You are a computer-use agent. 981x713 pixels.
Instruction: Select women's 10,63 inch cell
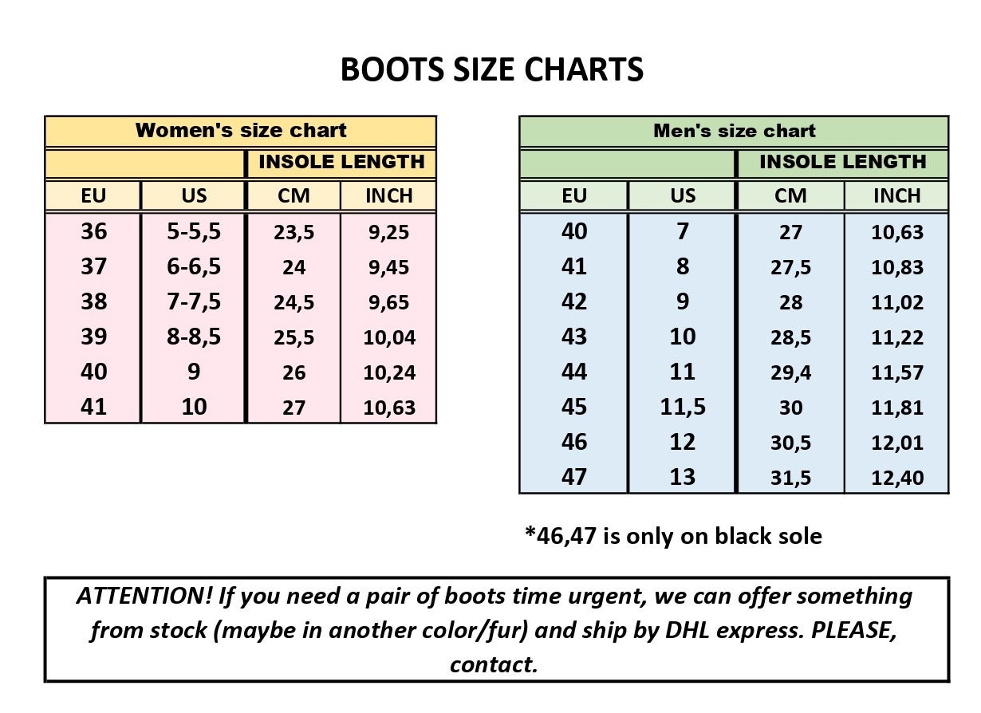pyautogui.click(x=389, y=408)
